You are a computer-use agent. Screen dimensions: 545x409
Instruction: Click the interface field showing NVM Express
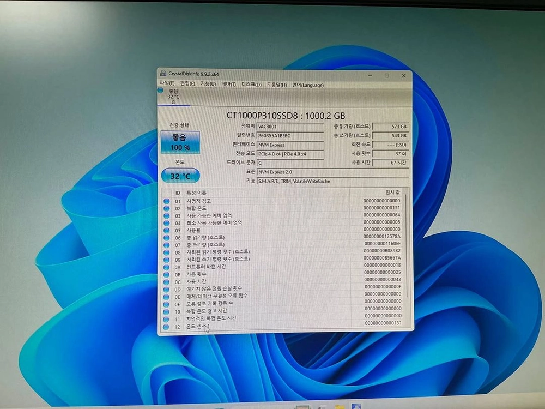coord(290,145)
